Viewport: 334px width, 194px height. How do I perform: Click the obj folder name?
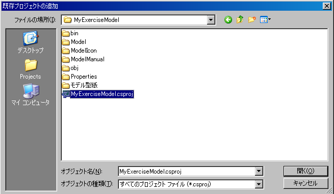tap(74, 68)
